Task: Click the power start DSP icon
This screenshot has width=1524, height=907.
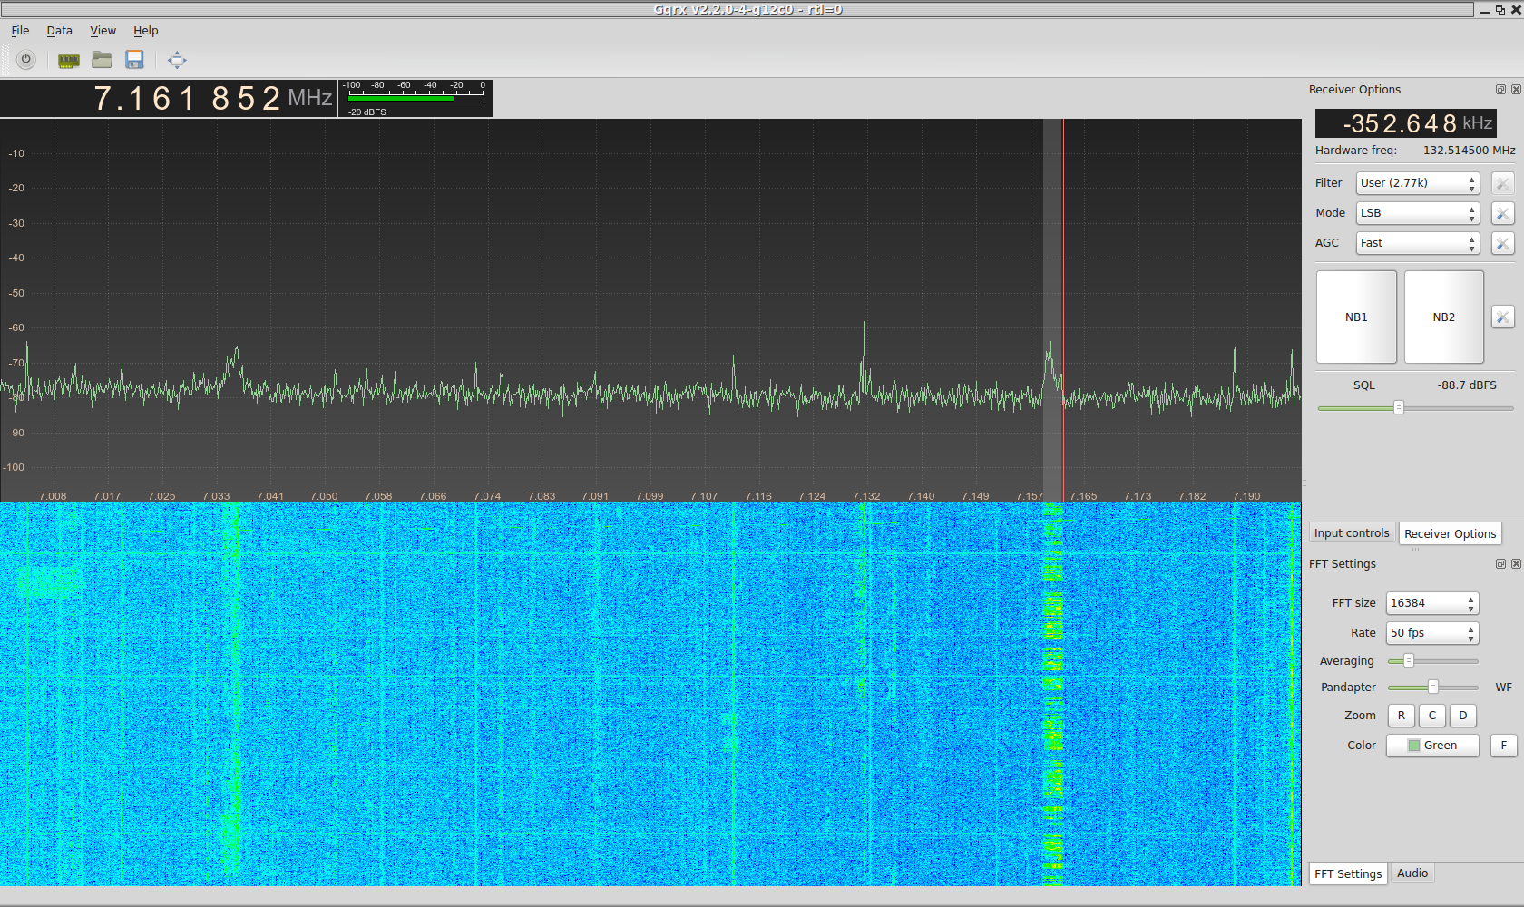Action: point(26,60)
